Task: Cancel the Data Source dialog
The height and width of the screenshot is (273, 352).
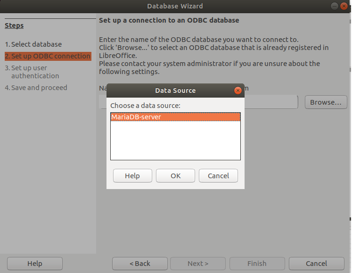Action: 218,176
